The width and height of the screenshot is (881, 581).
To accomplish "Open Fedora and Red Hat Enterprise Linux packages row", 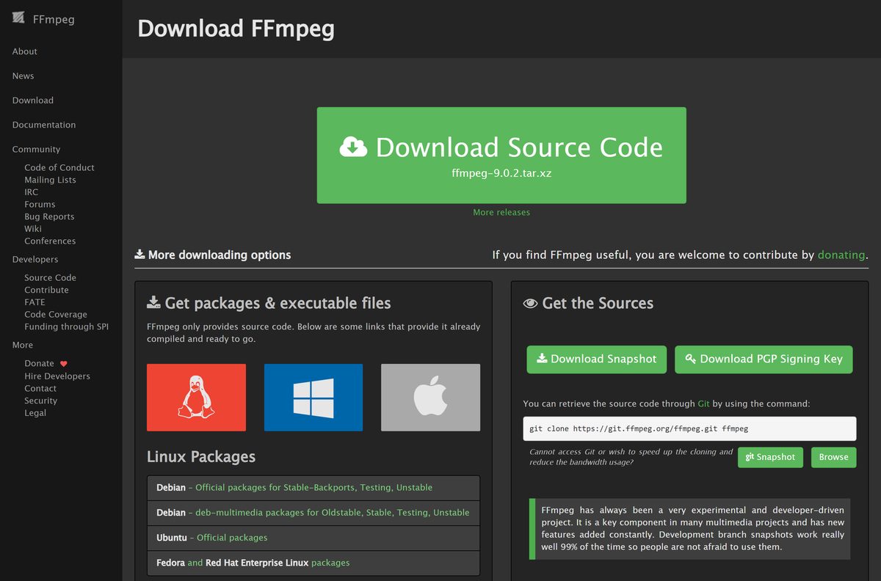I will tap(313, 563).
